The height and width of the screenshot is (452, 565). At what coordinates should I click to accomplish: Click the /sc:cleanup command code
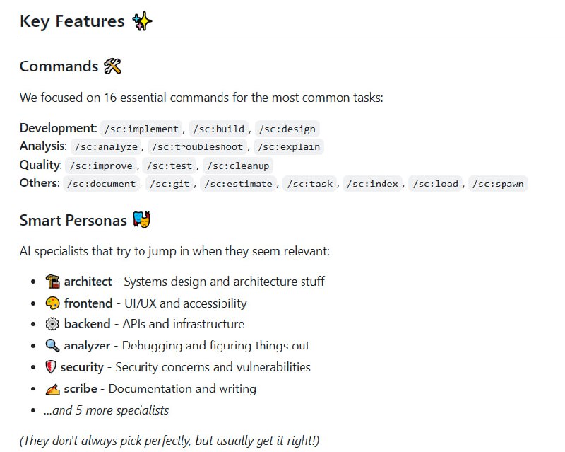(237, 166)
